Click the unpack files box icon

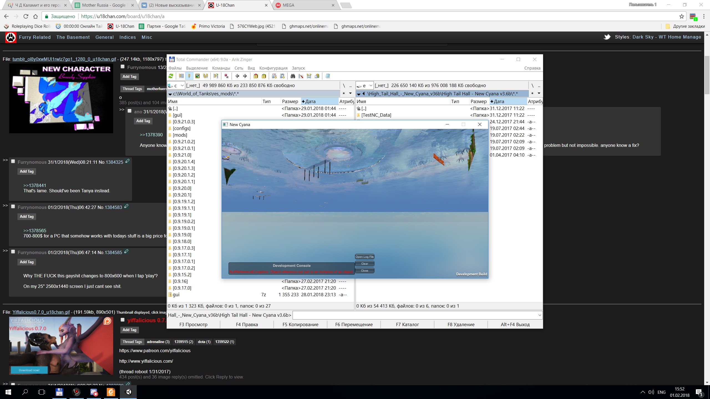pos(264,76)
